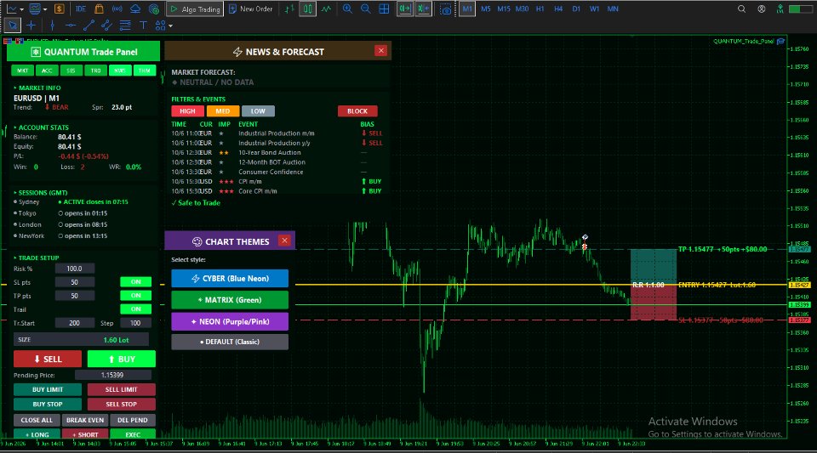Open the IDE MetaEditor icon
The image size is (817, 453).
tap(81, 8)
